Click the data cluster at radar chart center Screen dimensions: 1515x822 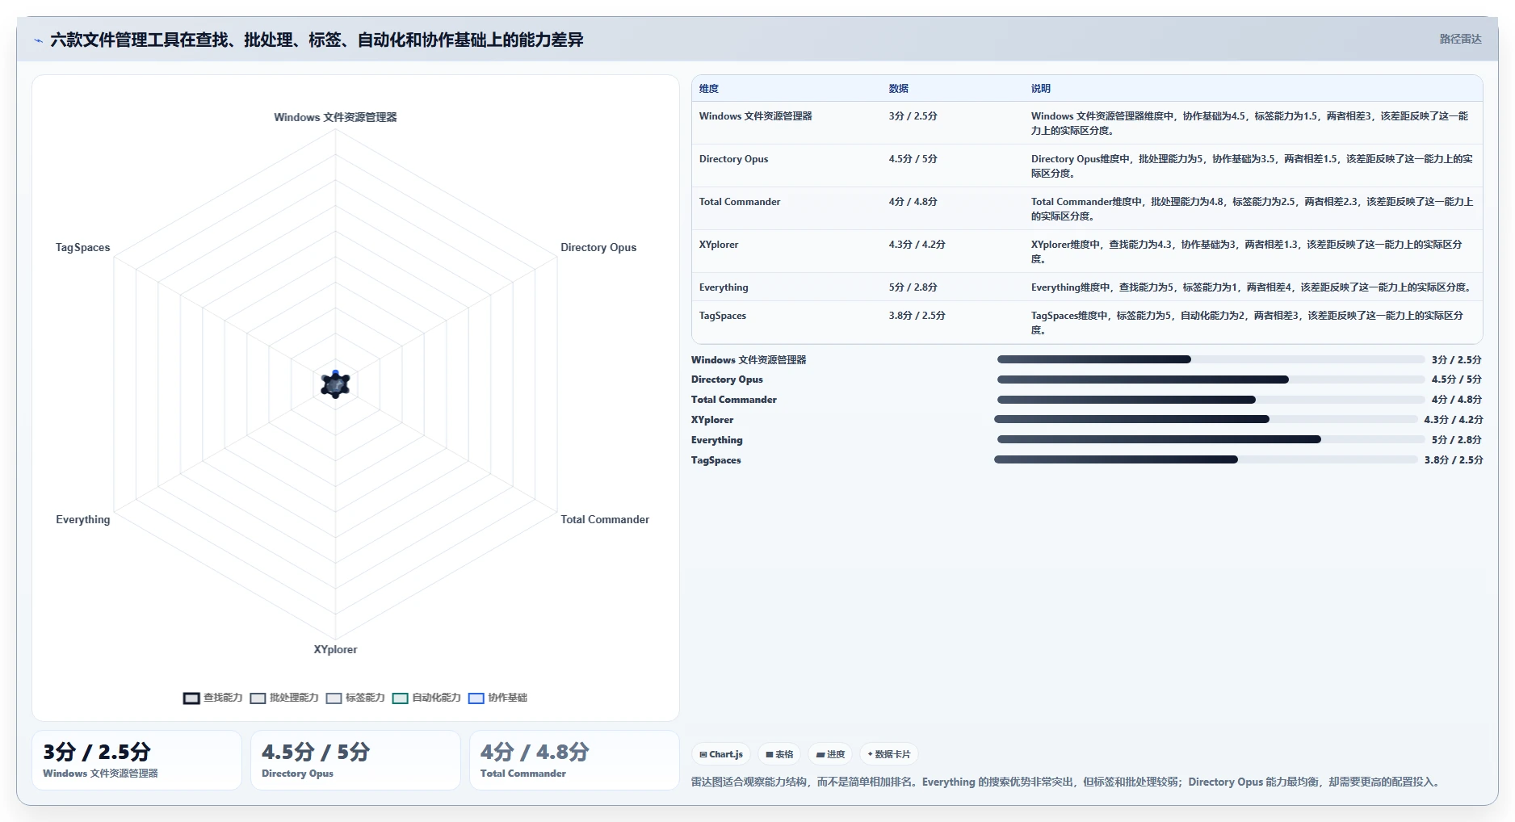click(x=335, y=384)
